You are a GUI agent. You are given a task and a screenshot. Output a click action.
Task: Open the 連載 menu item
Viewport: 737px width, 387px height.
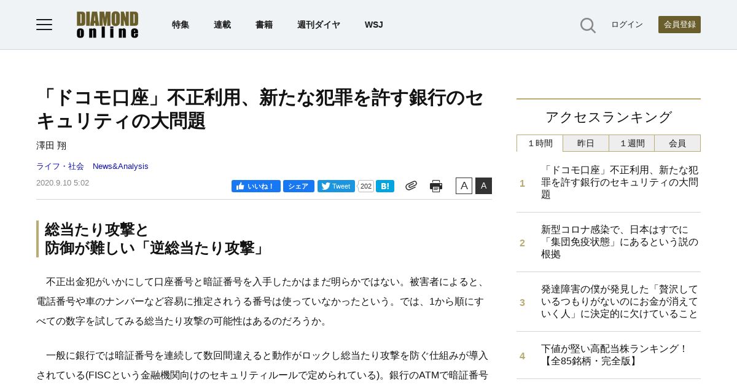(x=222, y=25)
